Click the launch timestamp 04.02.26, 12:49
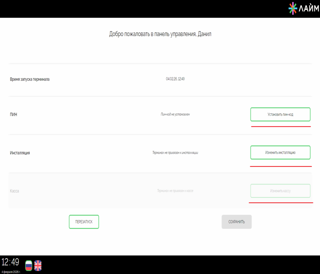The image size is (320, 274). [x=175, y=79]
